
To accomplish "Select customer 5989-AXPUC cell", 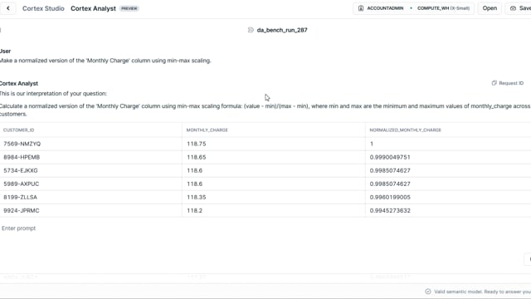I will click(90, 184).
